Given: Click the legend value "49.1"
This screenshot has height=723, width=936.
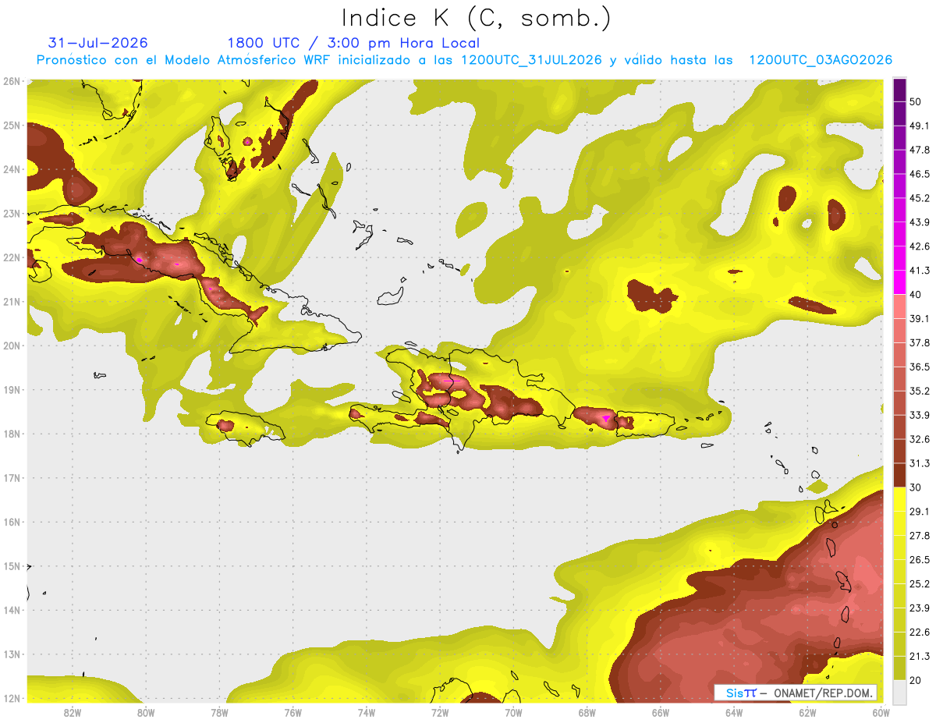Looking at the screenshot, I should [920, 126].
